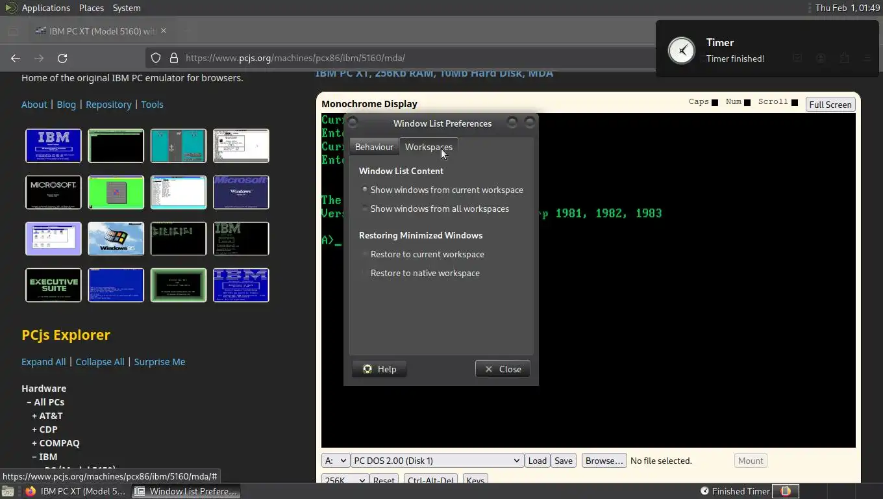The image size is (883, 499).
Task: Click the Help button lifebuoy icon
Action: [367, 369]
